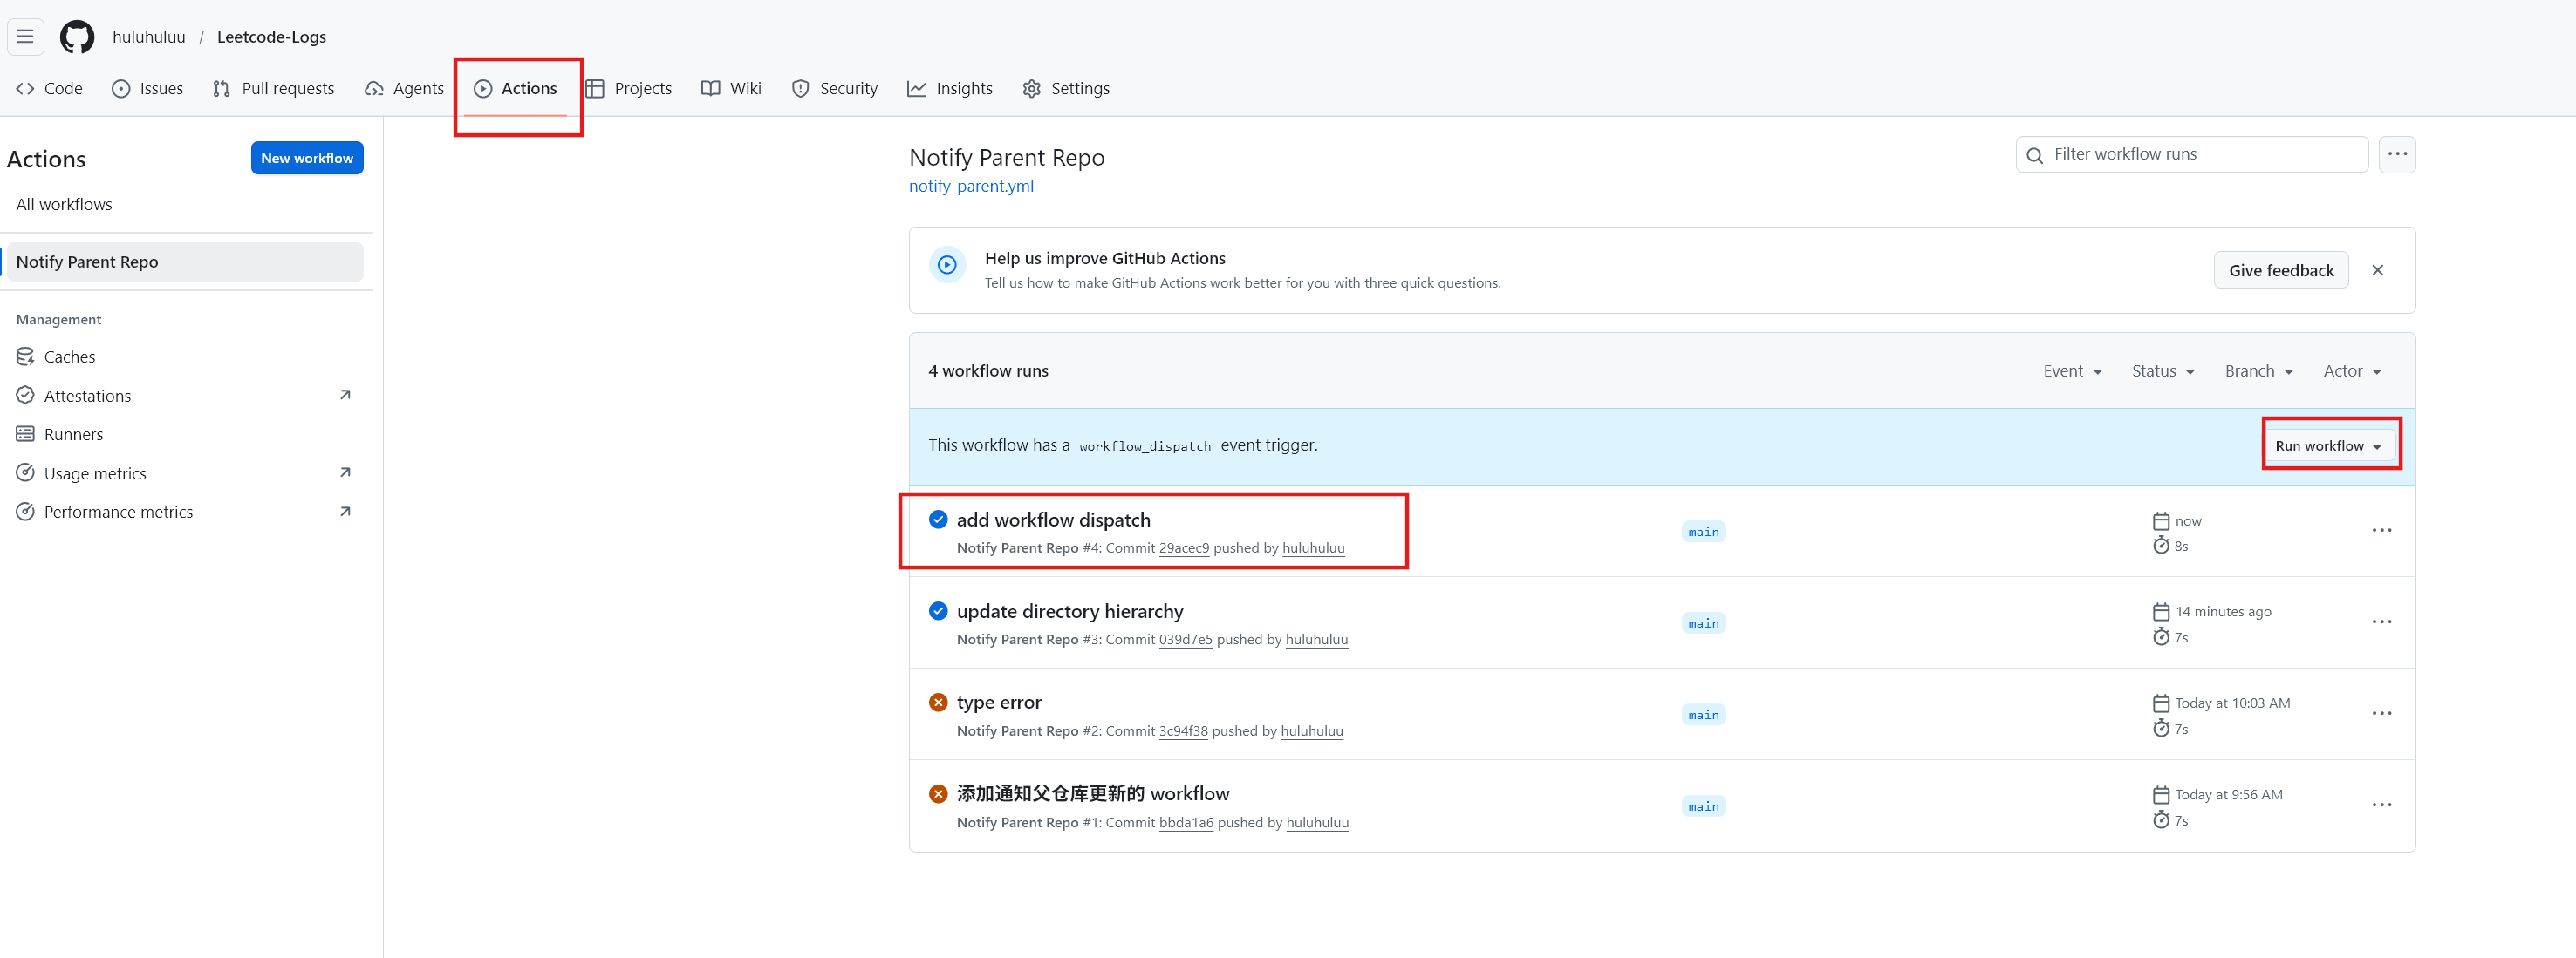The image size is (2576, 958).
Task: Open the Run workflow dropdown
Action: coord(2328,445)
